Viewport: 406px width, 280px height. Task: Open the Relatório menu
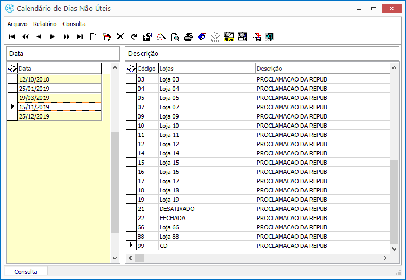pos(45,24)
